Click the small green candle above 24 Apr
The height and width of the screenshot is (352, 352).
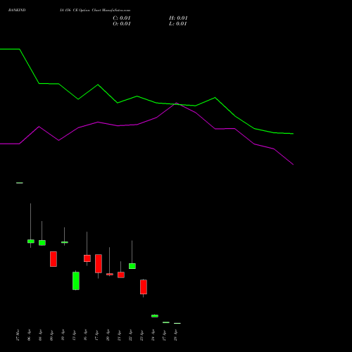155,316
